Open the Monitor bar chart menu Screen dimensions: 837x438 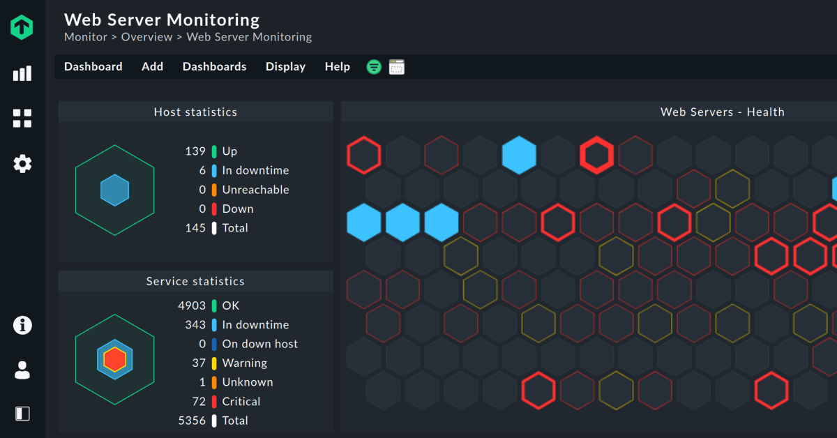pyautogui.click(x=22, y=73)
